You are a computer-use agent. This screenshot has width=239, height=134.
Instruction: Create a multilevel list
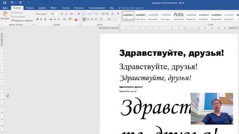96,14
